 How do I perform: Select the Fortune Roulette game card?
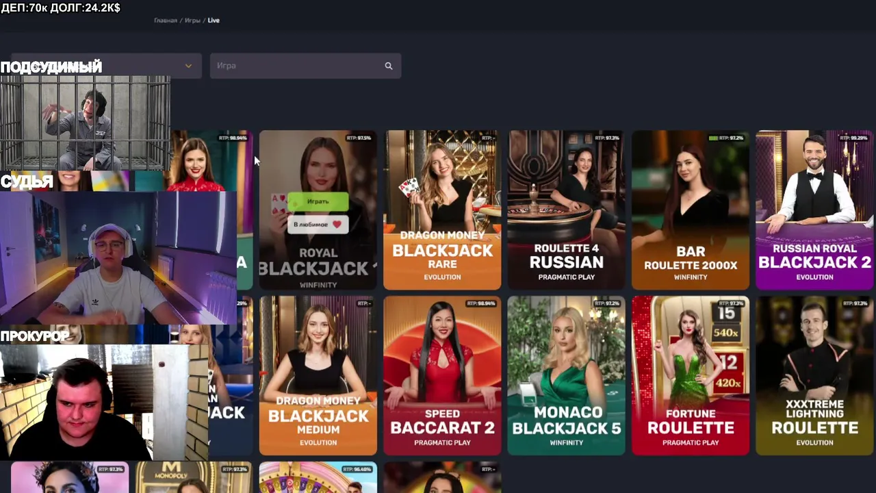coord(690,376)
